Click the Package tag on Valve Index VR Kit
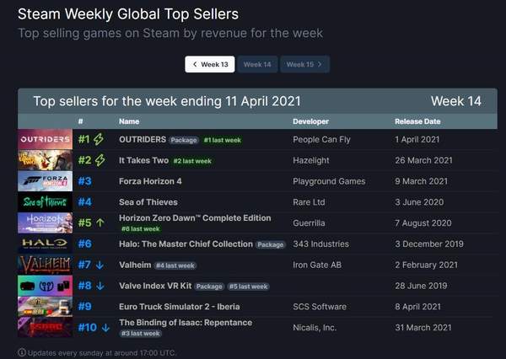Screen dimensions: 506x359 pos(210,287)
